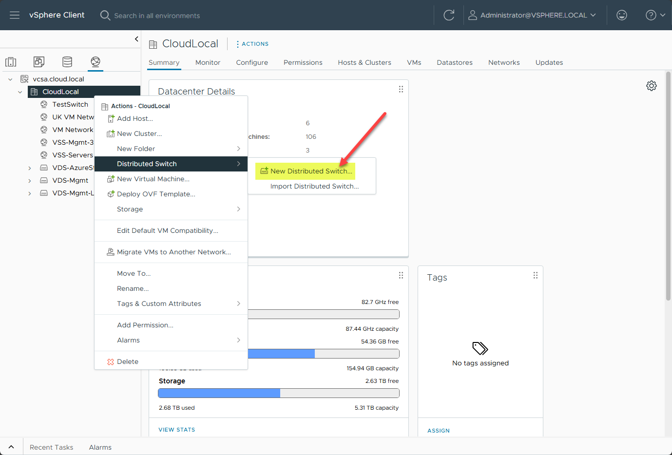Open the hamburger navigation menu
Image resolution: width=672 pixels, height=455 pixels.
pyautogui.click(x=15, y=15)
